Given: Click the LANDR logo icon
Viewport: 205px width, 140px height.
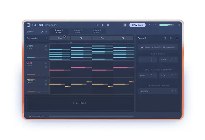Looking at the screenshot, I should (x=28, y=25).
